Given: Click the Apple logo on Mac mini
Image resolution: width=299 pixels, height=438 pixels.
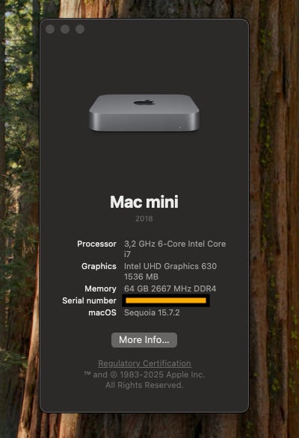Looking at the screenshot, I should coord(144,102).
